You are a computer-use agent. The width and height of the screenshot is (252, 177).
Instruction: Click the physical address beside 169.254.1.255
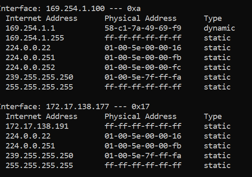tap(143, 38)
